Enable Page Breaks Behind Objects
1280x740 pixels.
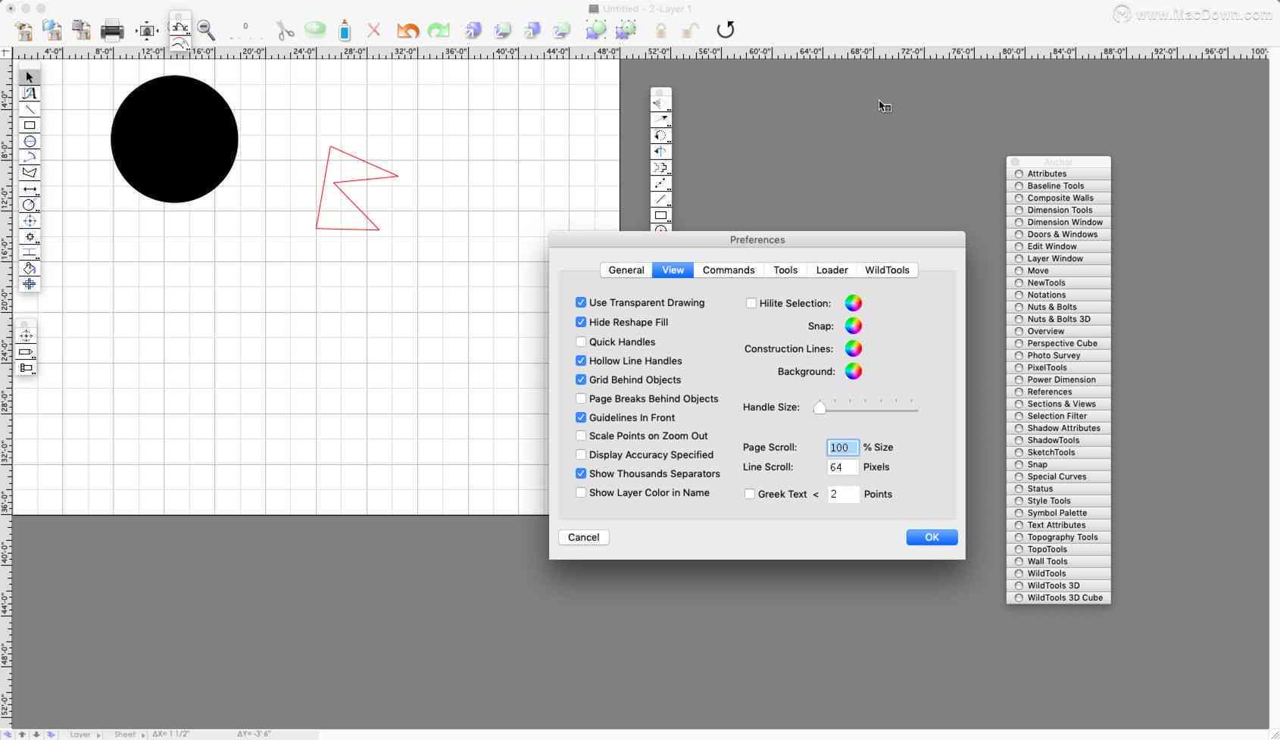tap(581, 398)
